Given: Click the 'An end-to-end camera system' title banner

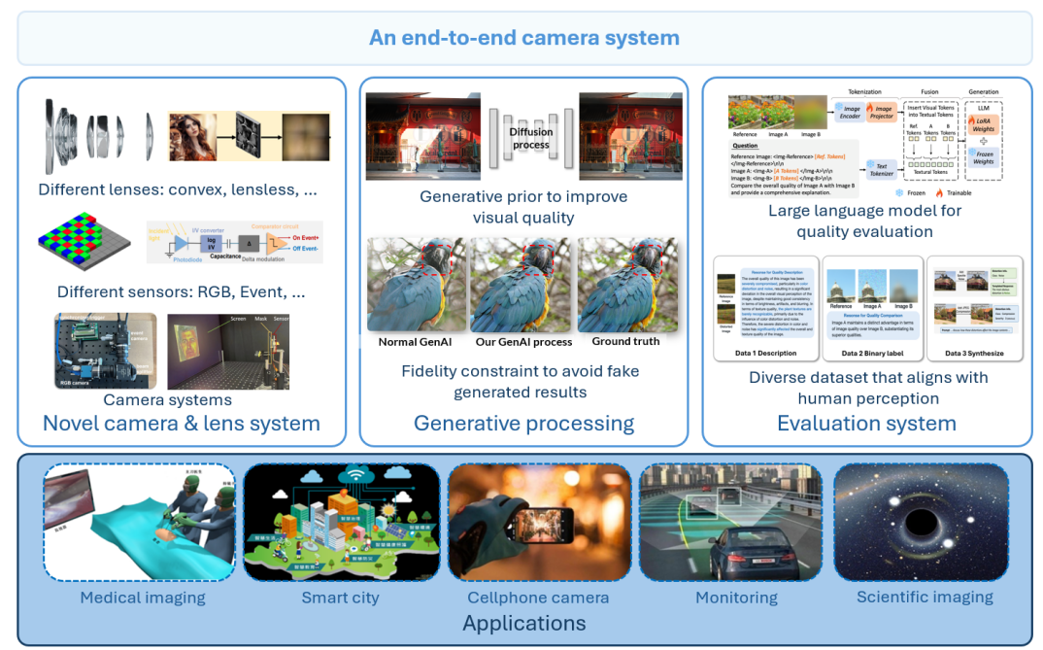Looking at the screenshot, I should point(524,38).
